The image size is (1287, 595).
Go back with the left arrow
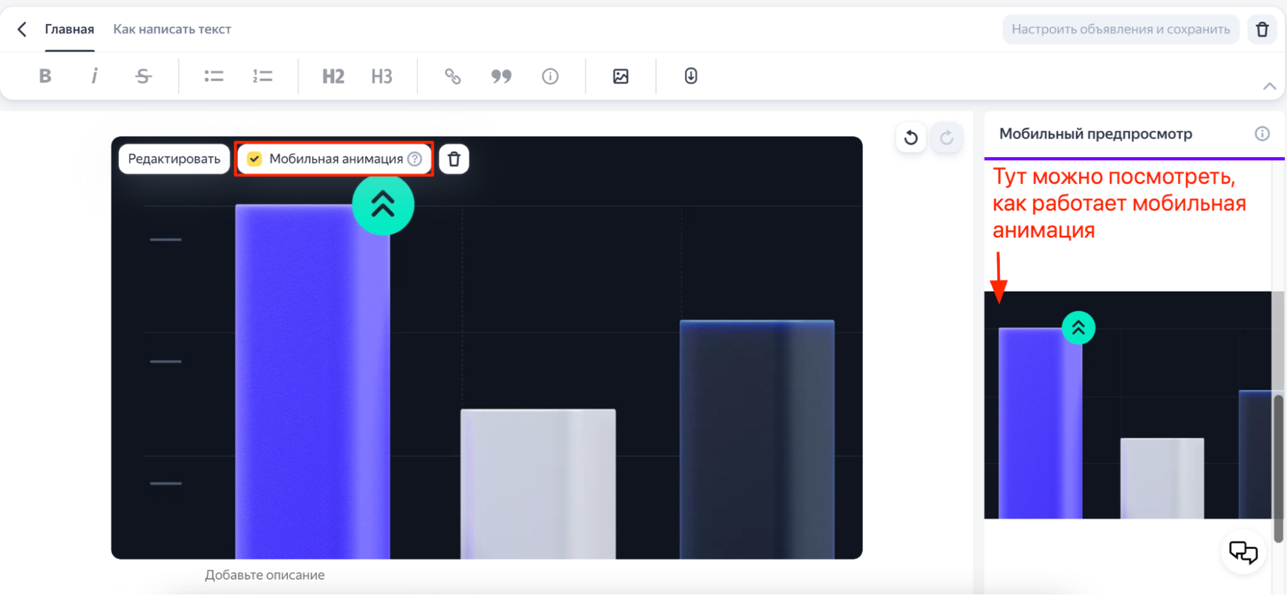22,29
